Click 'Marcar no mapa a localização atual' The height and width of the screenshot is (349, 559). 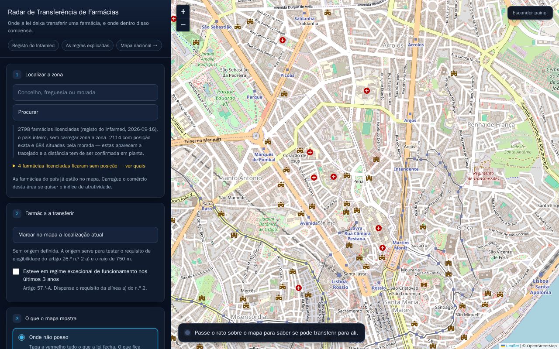point(85,235)
